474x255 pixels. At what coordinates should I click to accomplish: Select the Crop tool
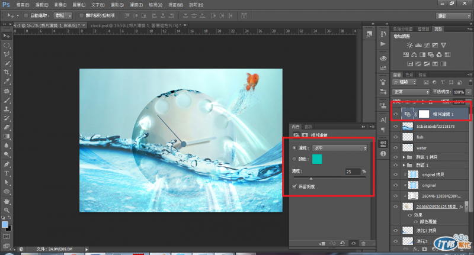pos(7,72)
